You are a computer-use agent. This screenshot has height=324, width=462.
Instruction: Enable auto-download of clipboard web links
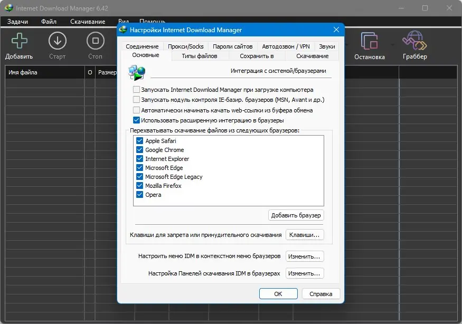136,110
